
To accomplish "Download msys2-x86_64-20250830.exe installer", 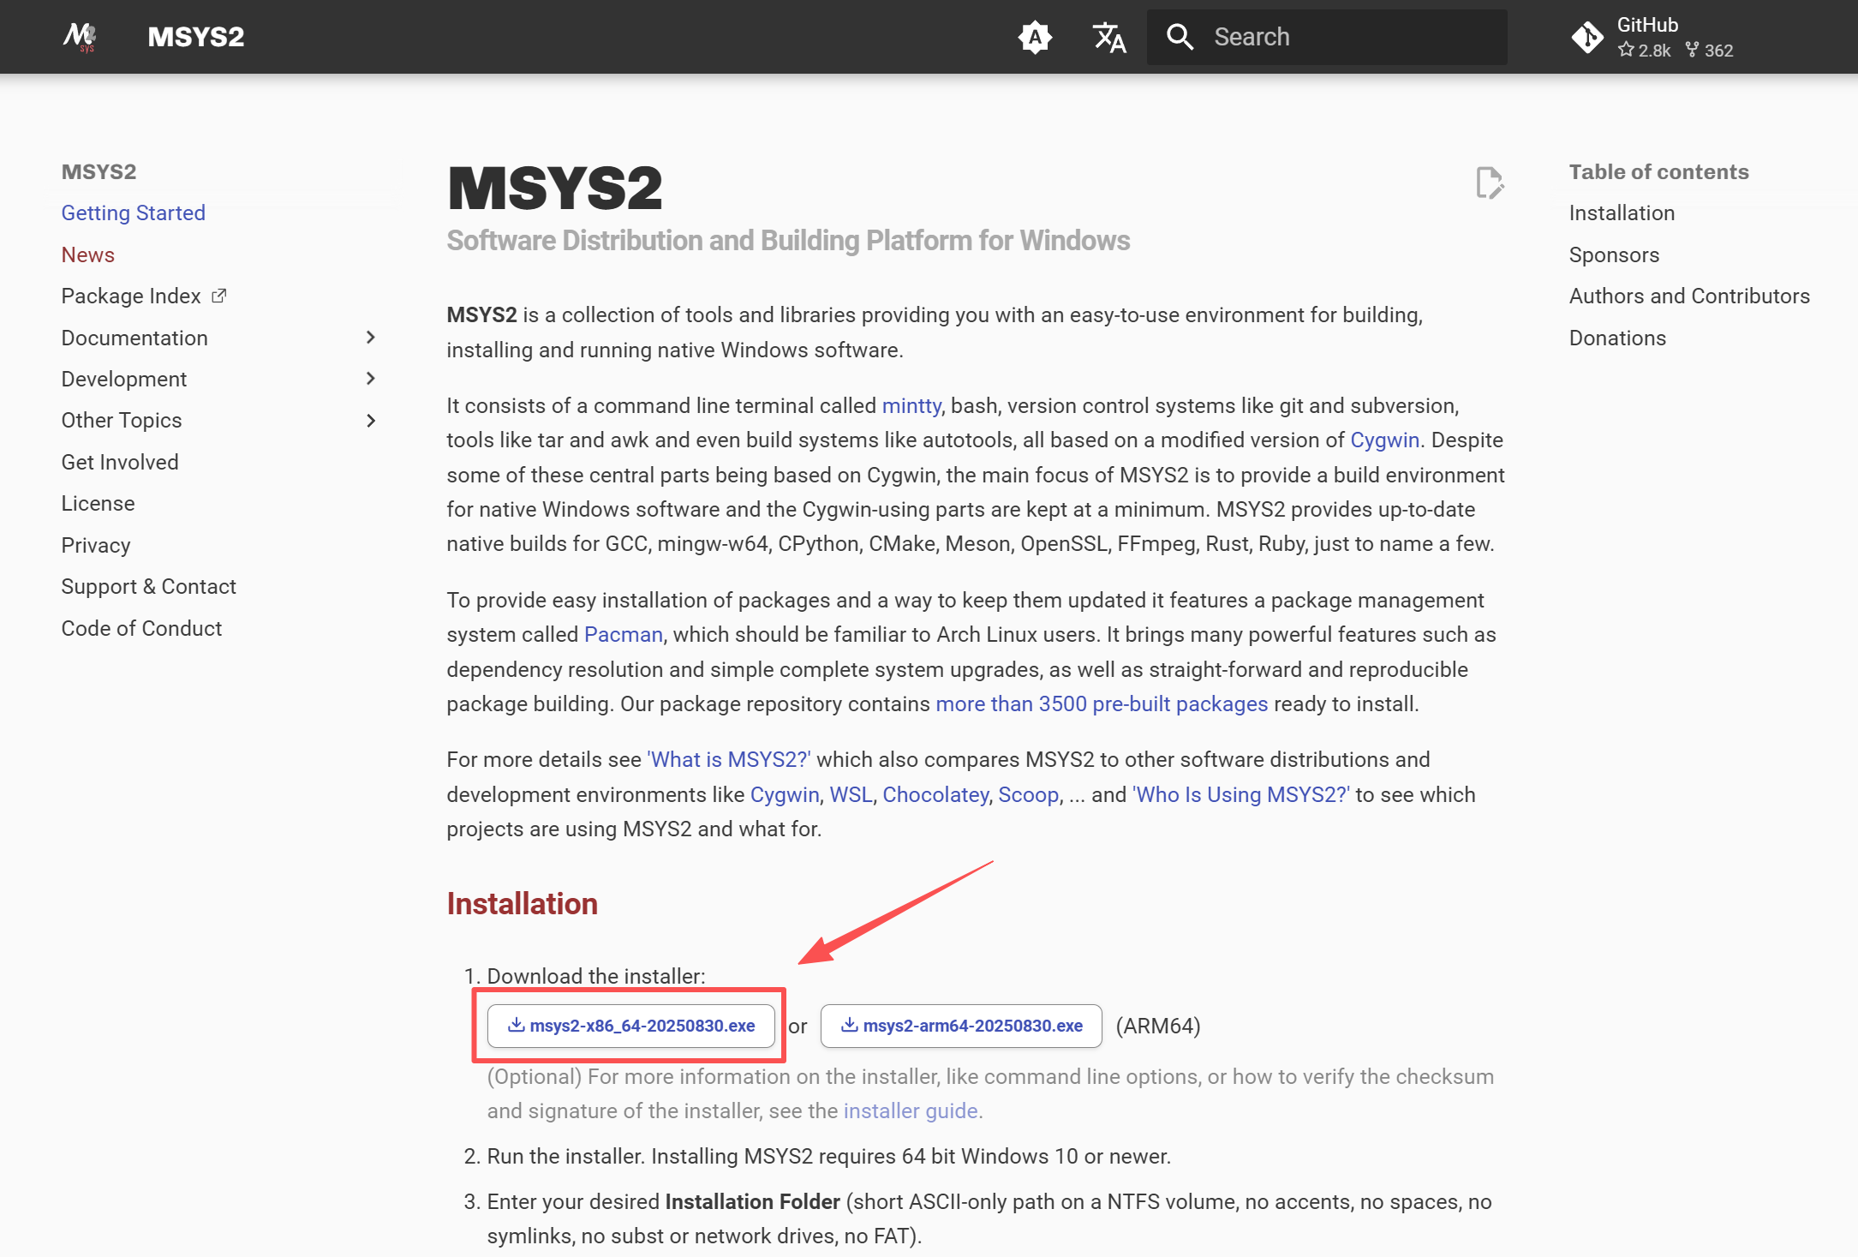I will pyautogui.click(x=631, y=1026).
